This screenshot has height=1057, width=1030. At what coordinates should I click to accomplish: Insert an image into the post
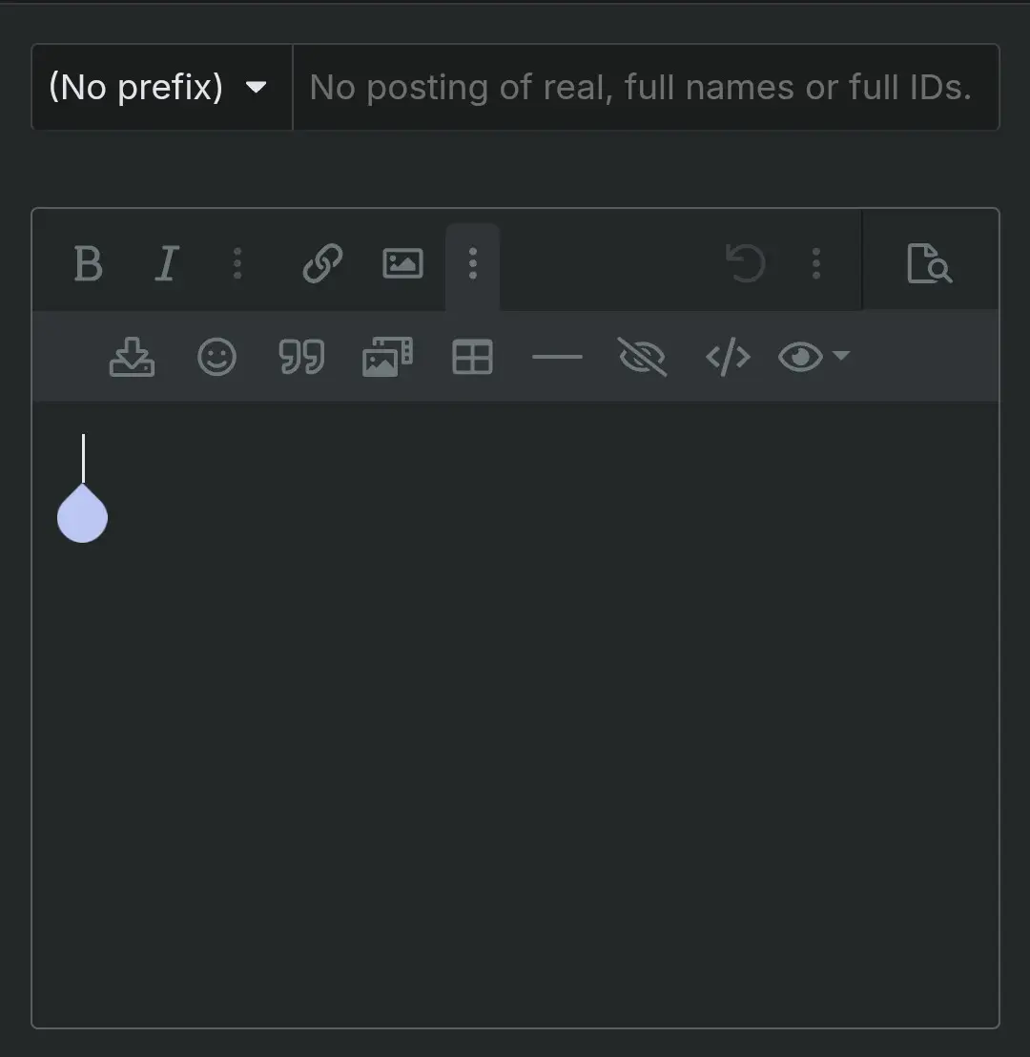[x=402, y=263]
